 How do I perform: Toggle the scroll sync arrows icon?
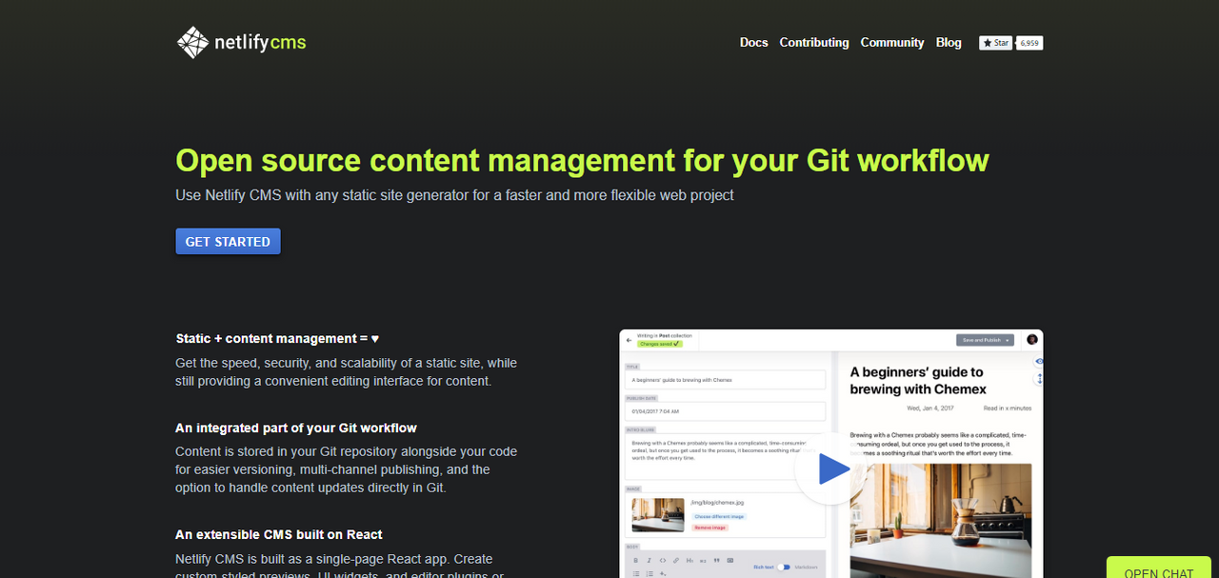click(1039, 378)
